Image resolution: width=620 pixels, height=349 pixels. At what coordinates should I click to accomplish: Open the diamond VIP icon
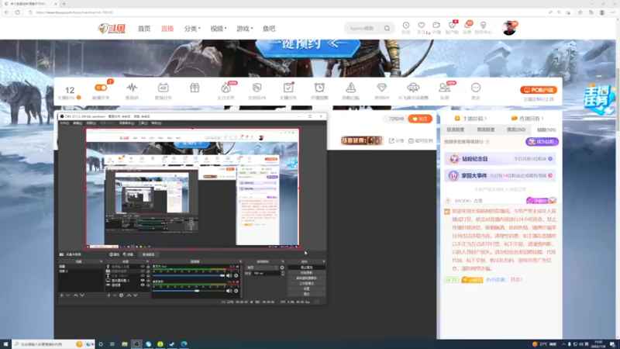pyautogui.click(x=381, y=88)
